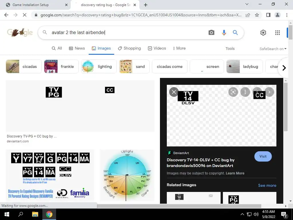Switch to the All results tab
The image size is (293, 220).
pyautogui.click(x=57, y=48)
